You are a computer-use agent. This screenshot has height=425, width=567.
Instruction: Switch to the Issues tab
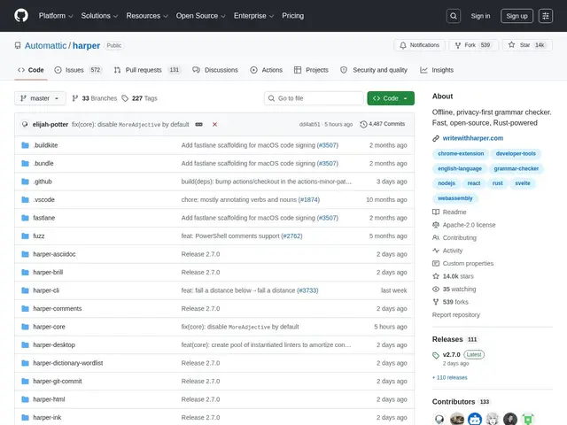[x=79, y=70]
